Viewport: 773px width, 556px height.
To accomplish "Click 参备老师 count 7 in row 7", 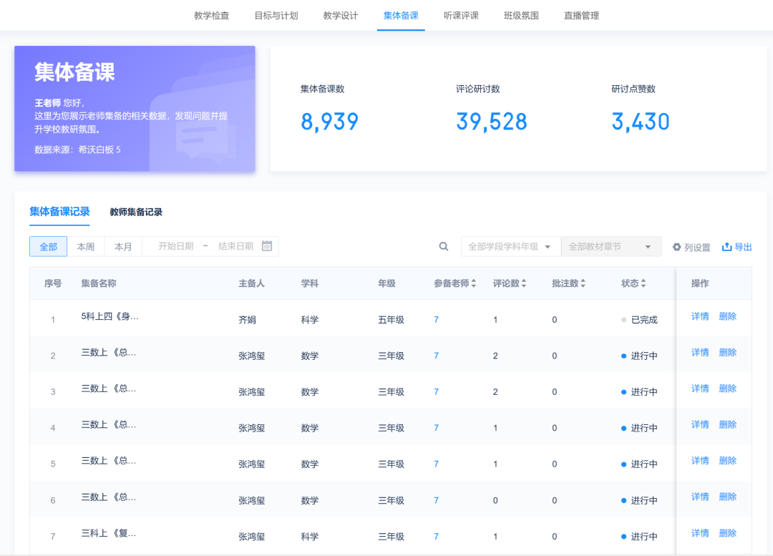I will pyautogui.click(x=437, y=536).
